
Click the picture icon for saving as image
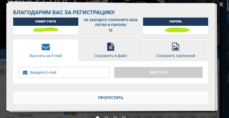175,47
